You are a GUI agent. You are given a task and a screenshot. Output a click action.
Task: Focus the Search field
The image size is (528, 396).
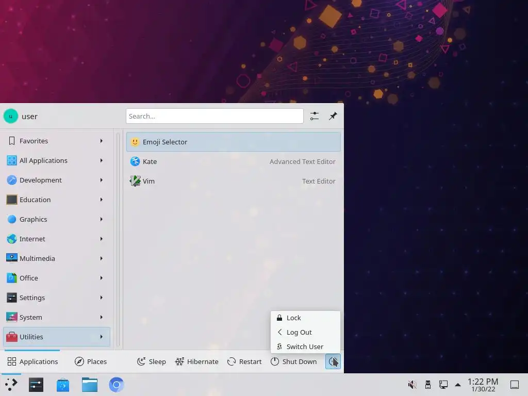point(214,116)
